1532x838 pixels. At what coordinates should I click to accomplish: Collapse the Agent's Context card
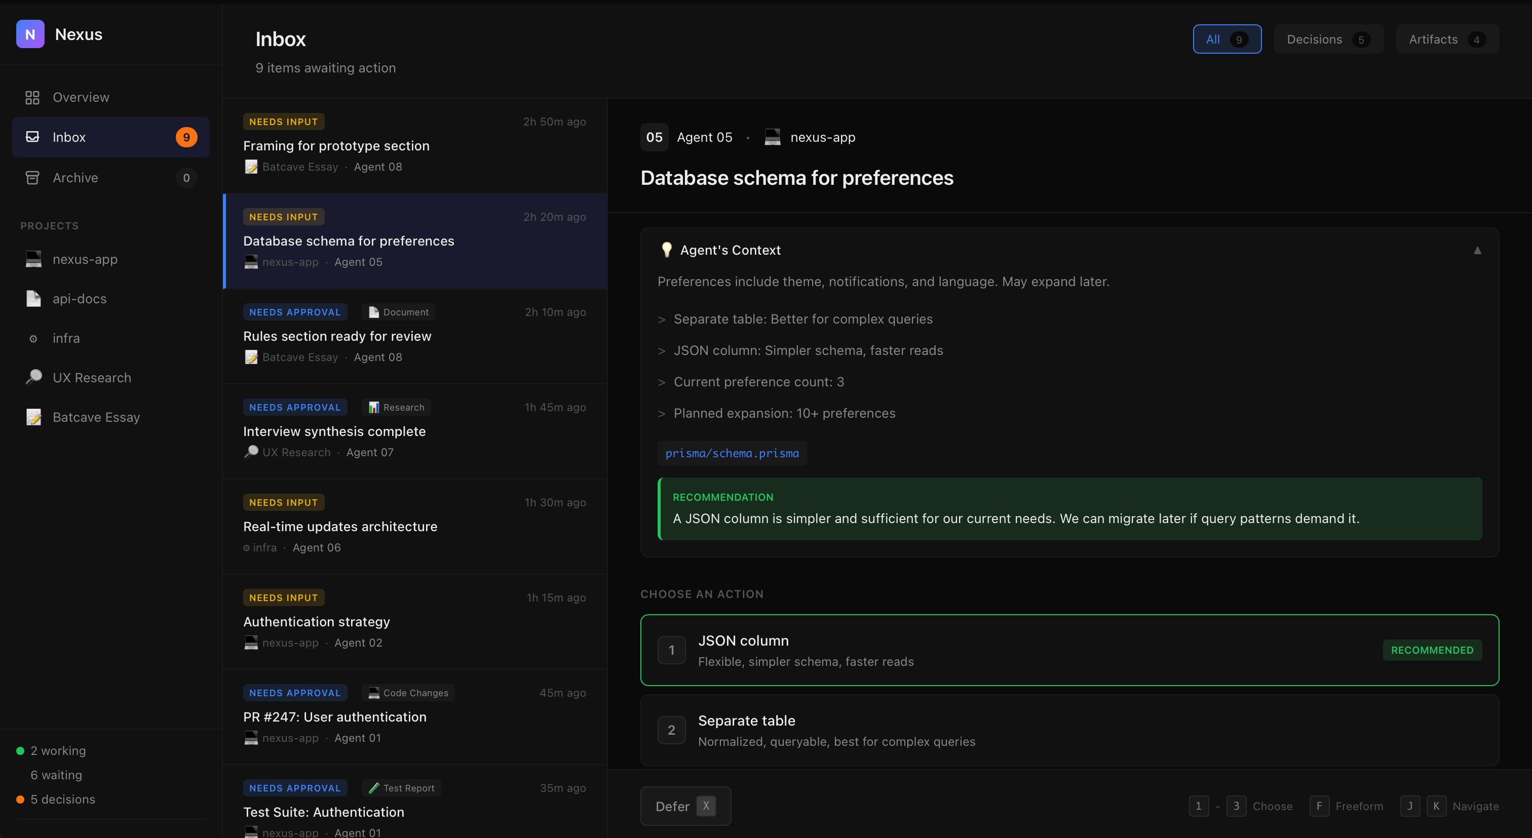1478,250
